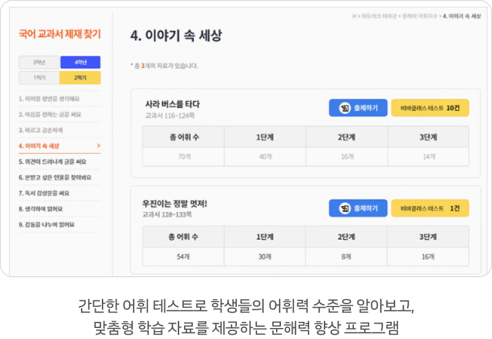Open unit 2. 마음을 전하는 글을 써요
The image size is (492, 339).
pos(50,115)
